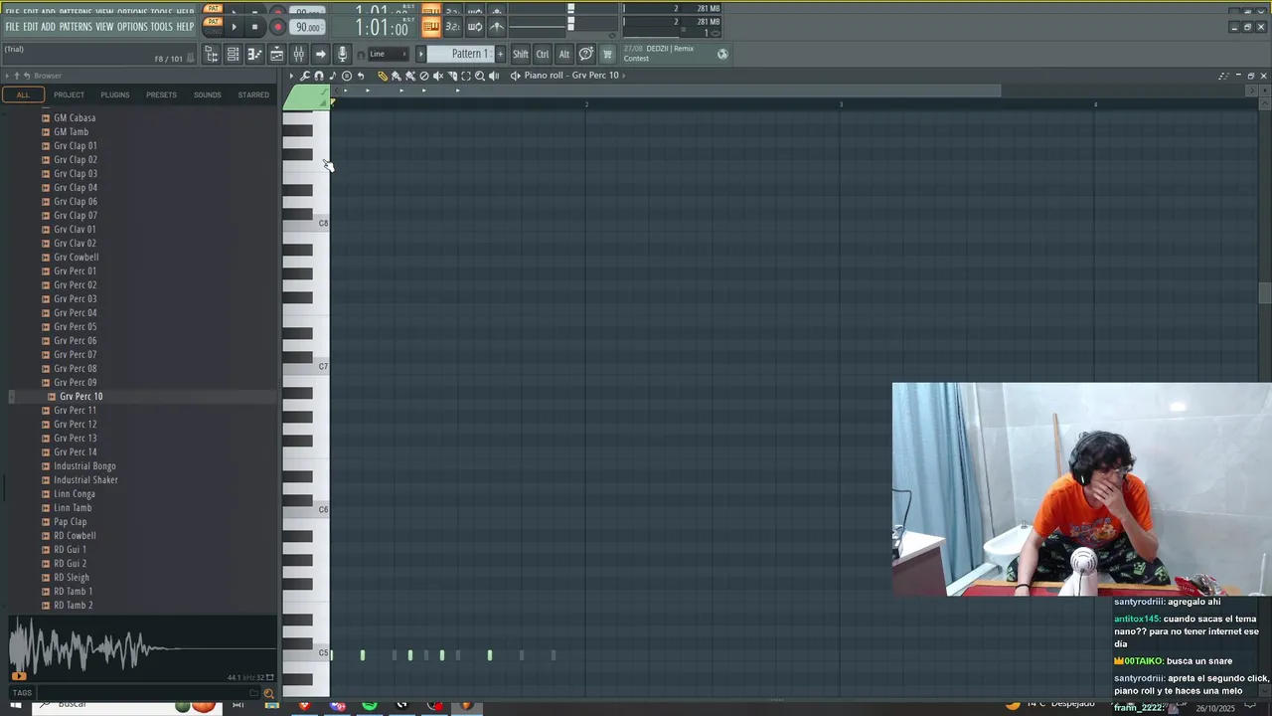Screen dimensions: 1272x716
Task: Toggle the Alt key button
Action: (564, 54)
